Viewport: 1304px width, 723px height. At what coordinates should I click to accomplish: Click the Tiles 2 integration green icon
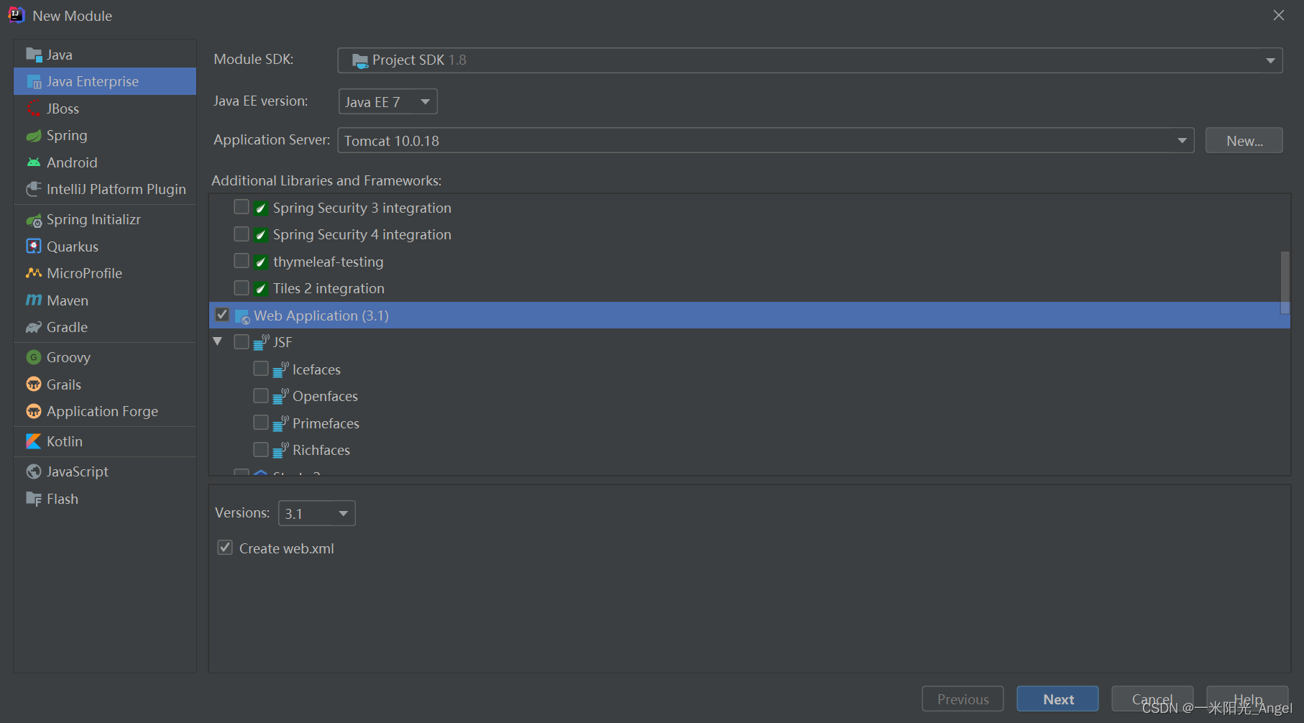tap(261, 289)
